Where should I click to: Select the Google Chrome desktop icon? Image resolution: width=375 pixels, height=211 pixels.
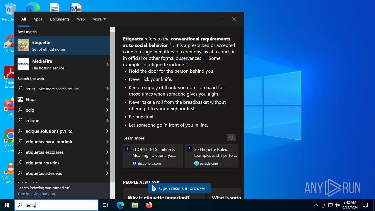point(9,140)
